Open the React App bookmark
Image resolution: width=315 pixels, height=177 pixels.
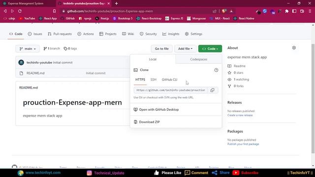pyautogui.click(x=48, y=19)
